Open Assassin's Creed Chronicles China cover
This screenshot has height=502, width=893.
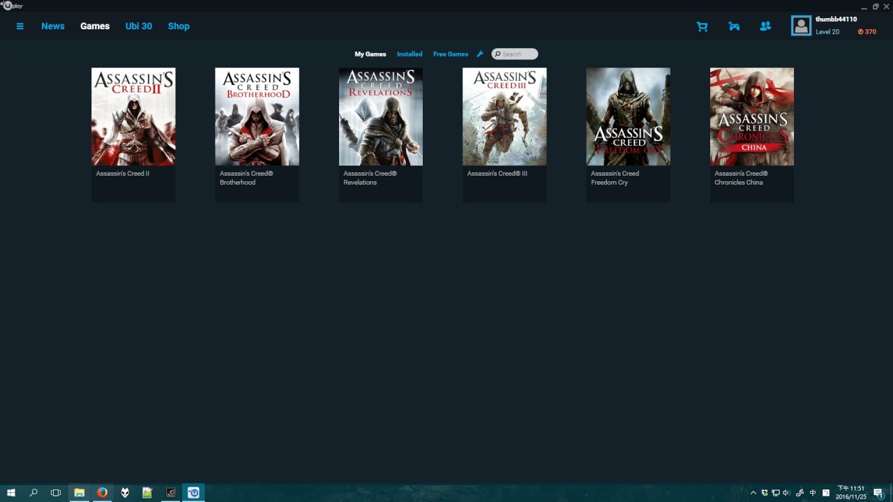(752, 116)
